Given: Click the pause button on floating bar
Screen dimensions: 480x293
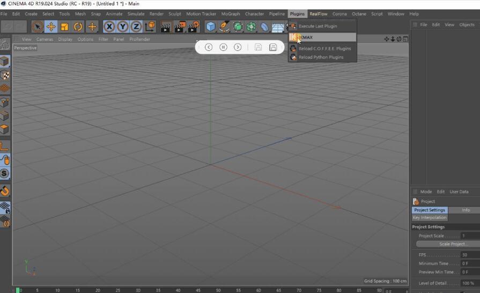Looking at the screenshot, I should coord(223,47).
